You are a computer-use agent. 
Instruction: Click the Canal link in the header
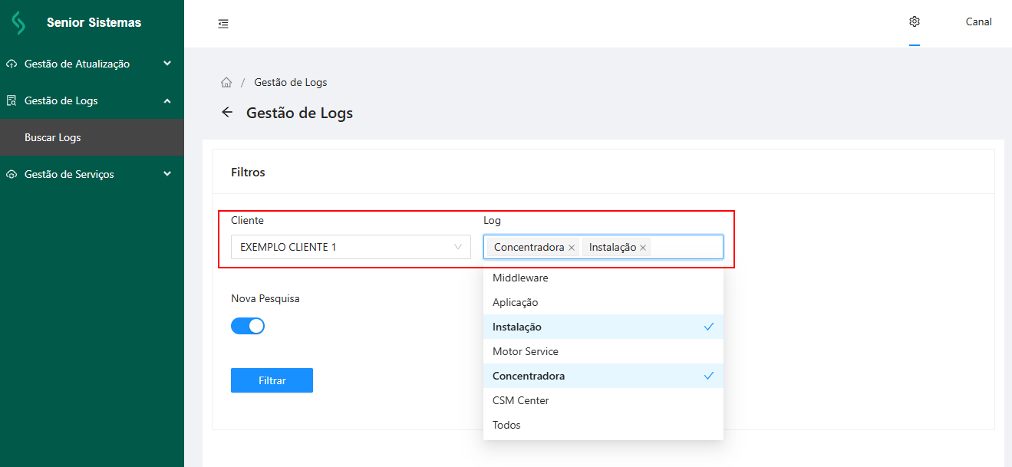coord(978,21)
